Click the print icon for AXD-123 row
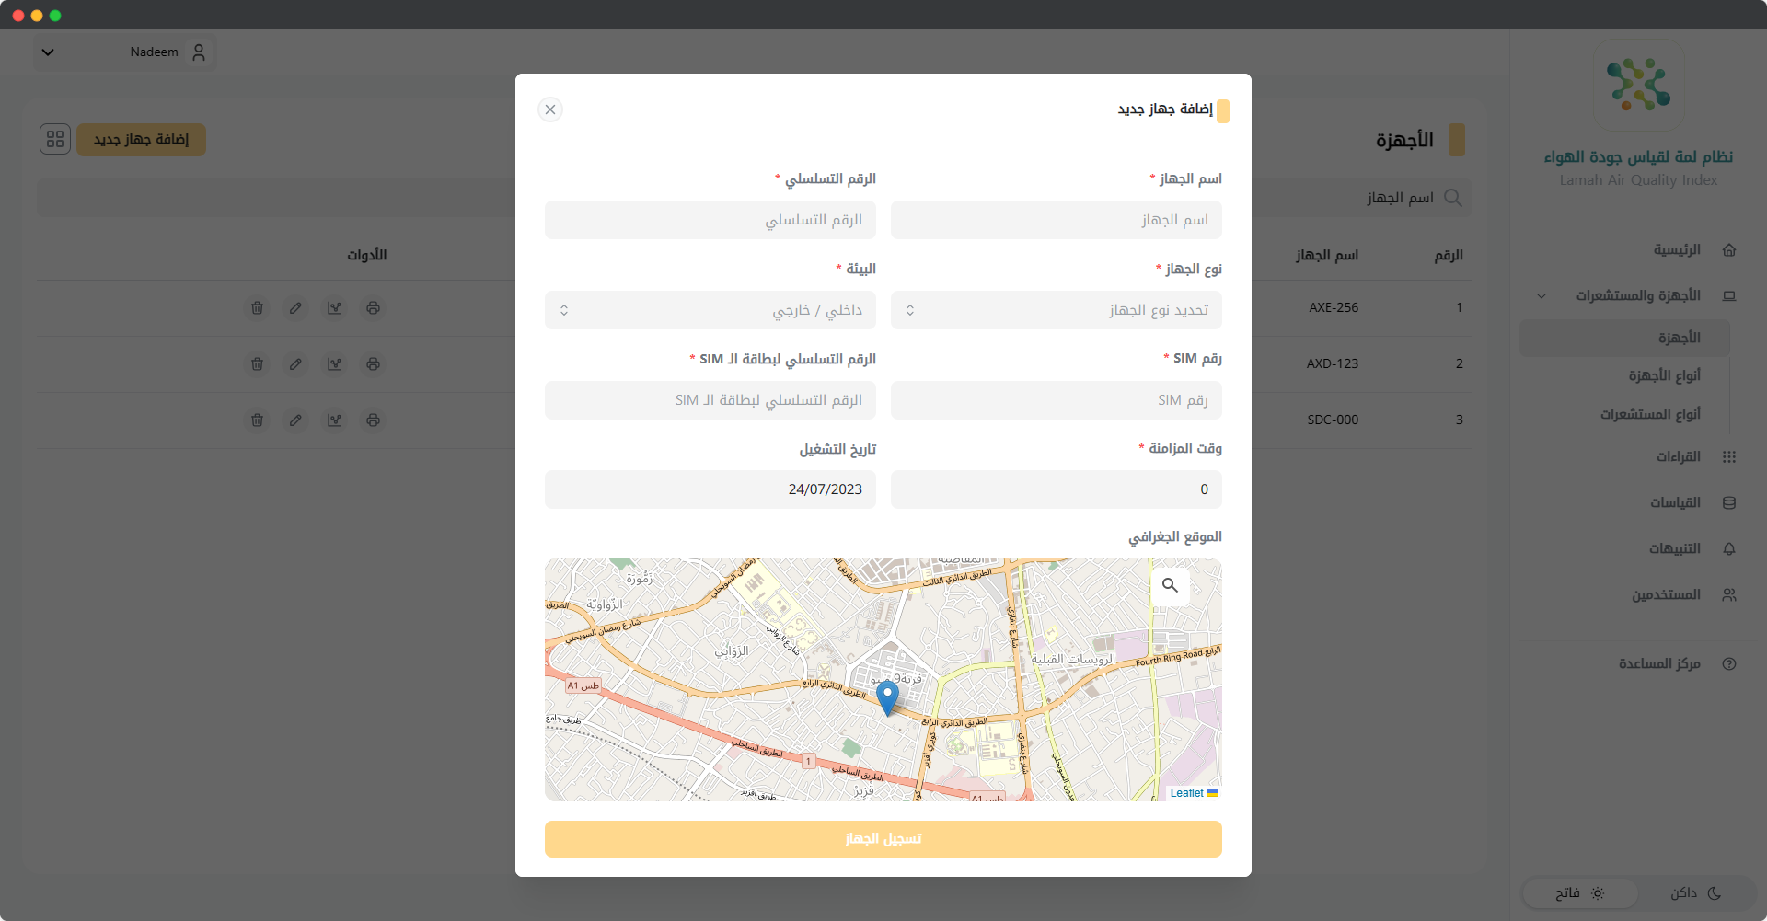 click(373, 364)
